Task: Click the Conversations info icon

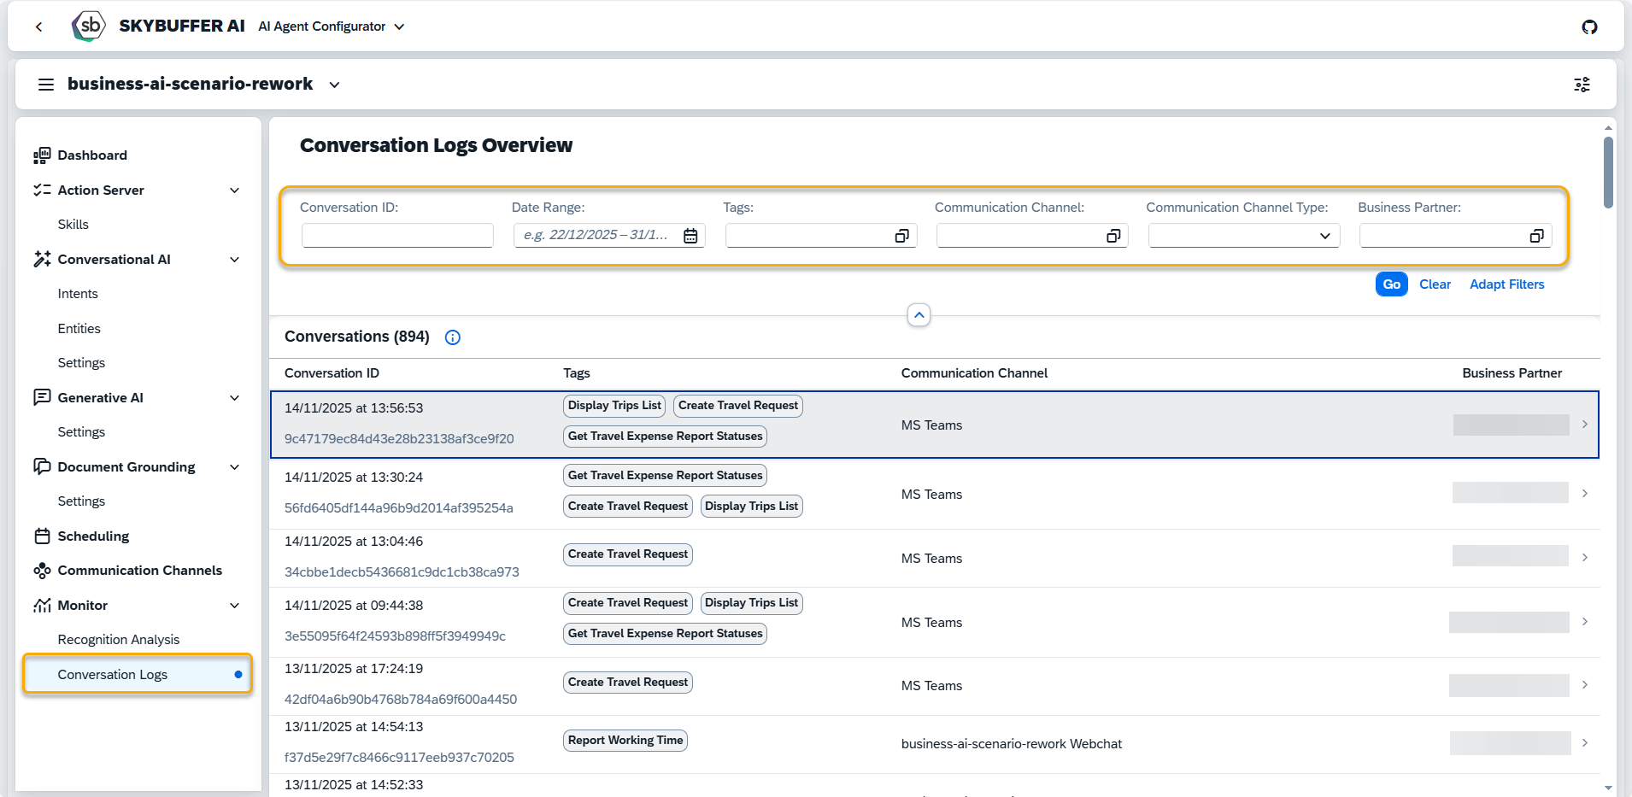Action: (453, 337)
